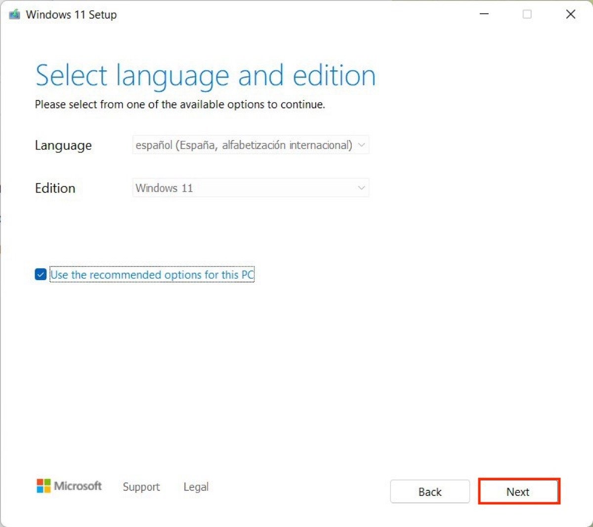
Task: Open the Edition dropdown
Action: (x=251, y=188)
